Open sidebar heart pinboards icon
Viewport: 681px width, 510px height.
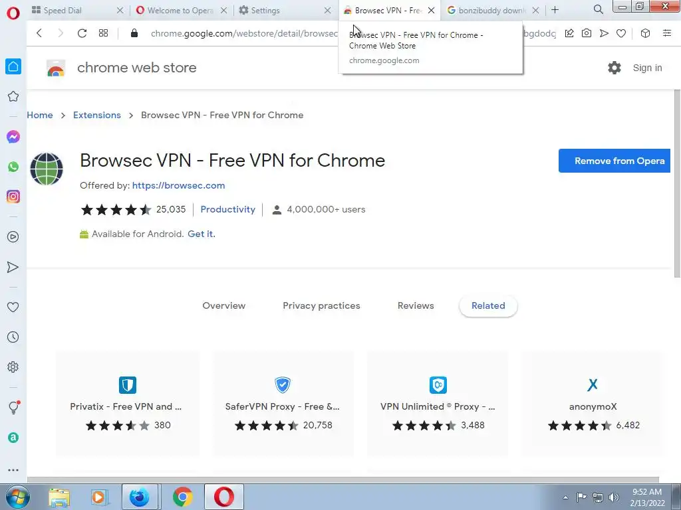tap(13, 307)
